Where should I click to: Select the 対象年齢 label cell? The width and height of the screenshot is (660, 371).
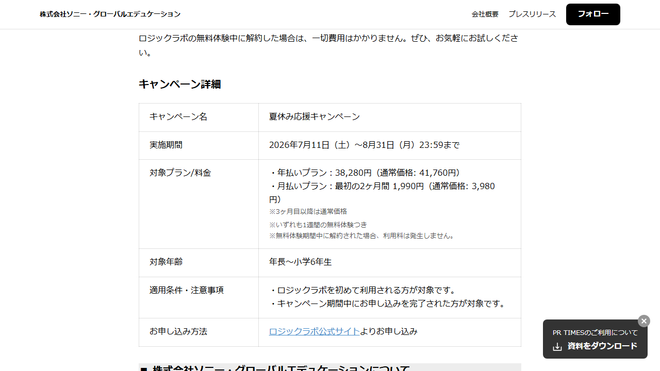point(199,263)
